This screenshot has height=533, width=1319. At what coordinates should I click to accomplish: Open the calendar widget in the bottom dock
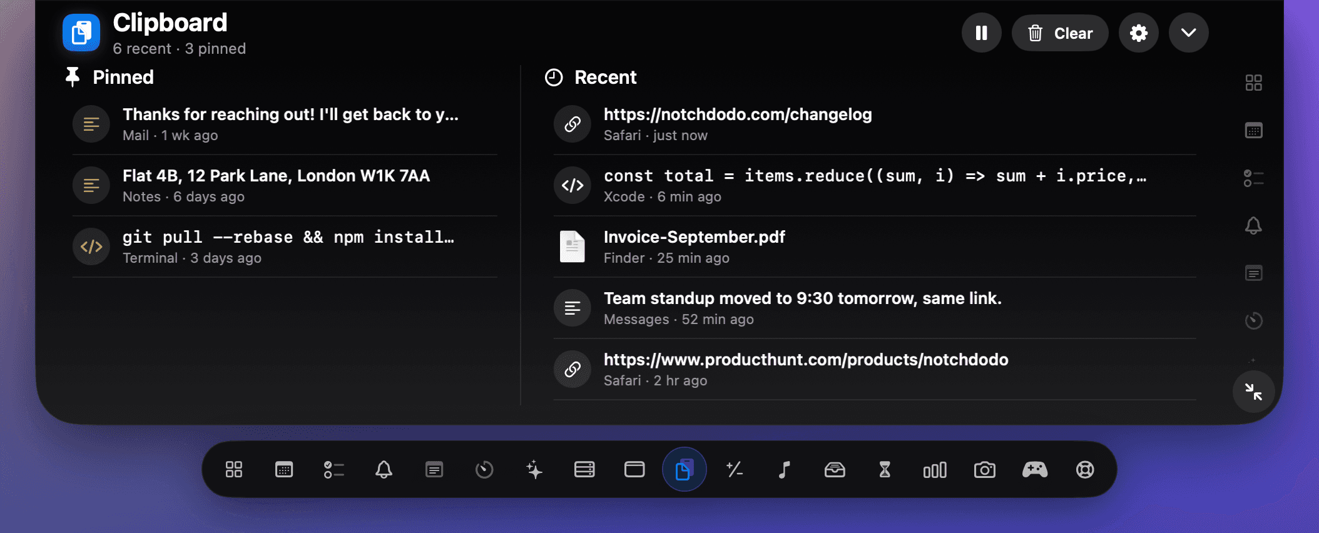[284, 469]
